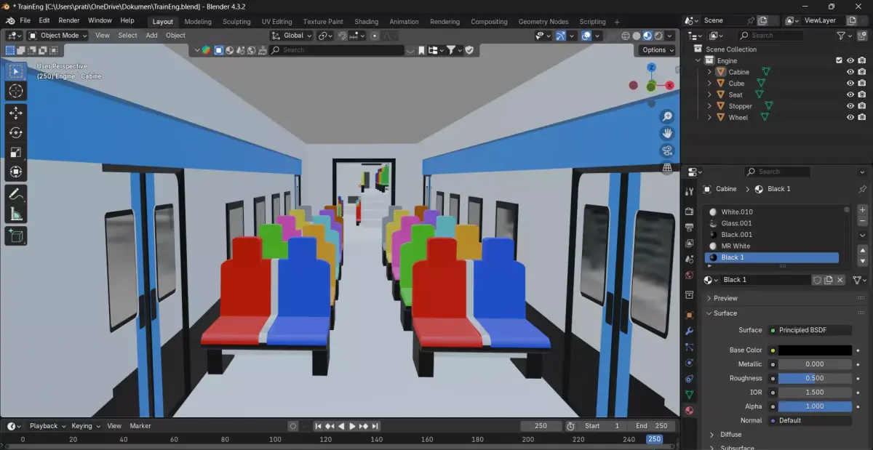This screenshot has height=450, width=873.
Task: Open the File menu
Action: (x=25, y=20)
